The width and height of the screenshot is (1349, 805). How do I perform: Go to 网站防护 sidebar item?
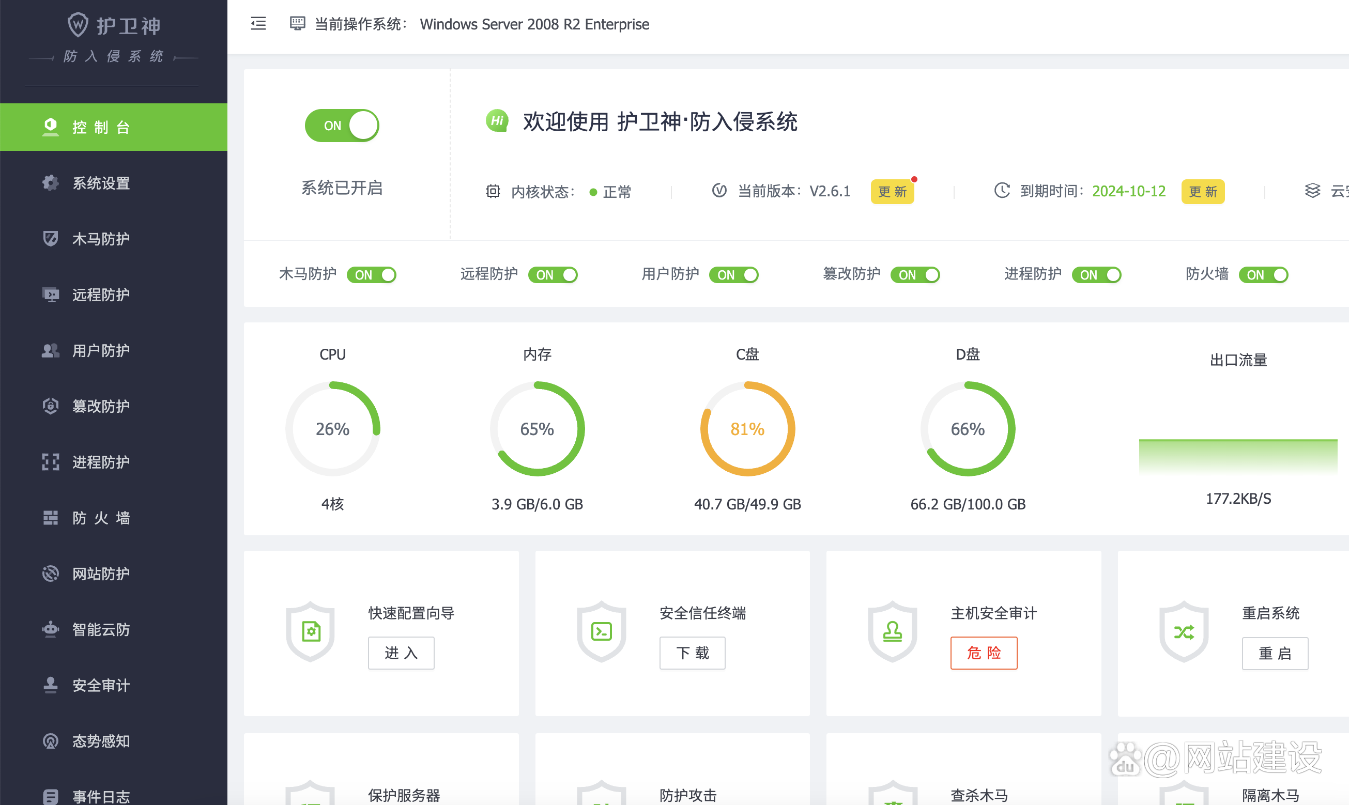pyautogui.click(x=113, y=574)
